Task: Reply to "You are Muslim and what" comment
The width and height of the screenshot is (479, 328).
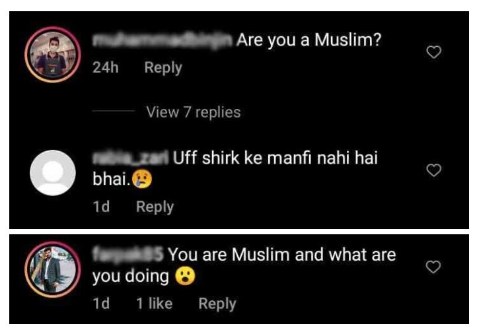Action: click(x=217, y=304)
